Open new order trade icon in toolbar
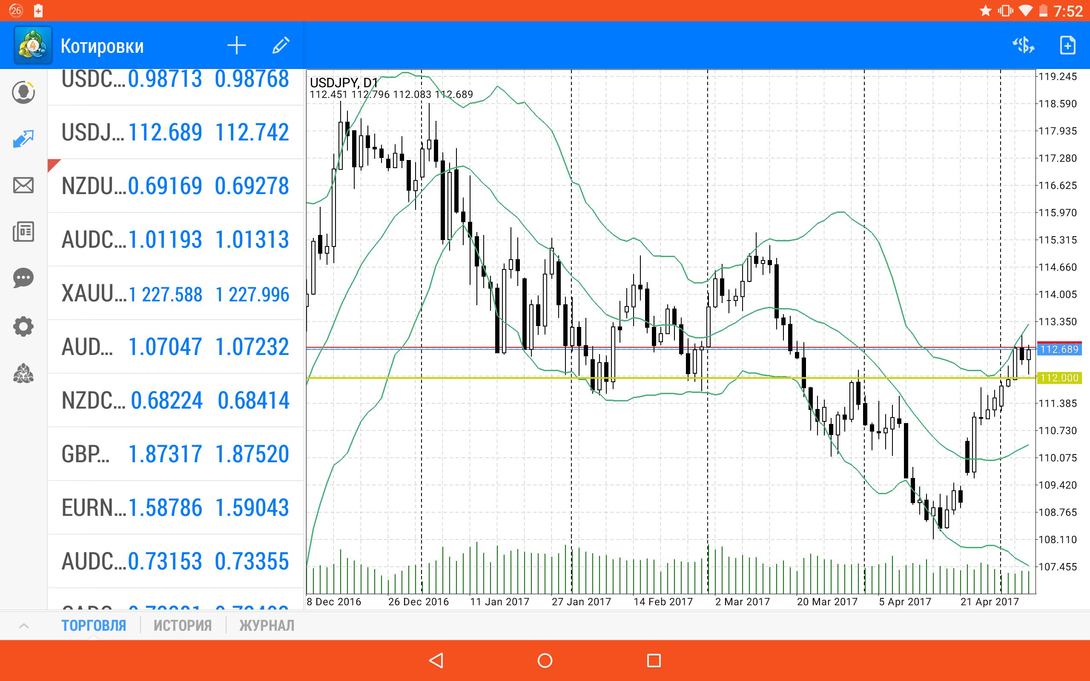 [1023, 46]
